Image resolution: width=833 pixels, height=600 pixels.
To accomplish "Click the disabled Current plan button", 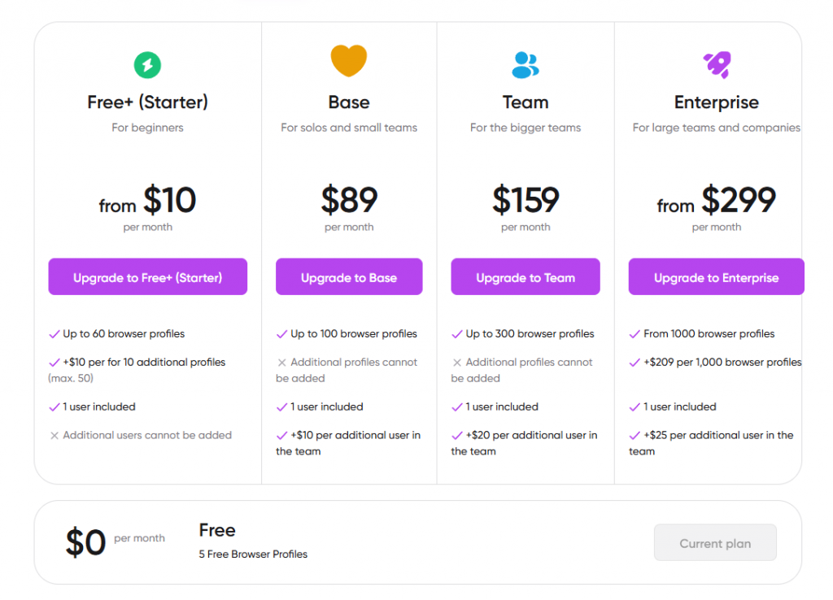I will (715, 543).
